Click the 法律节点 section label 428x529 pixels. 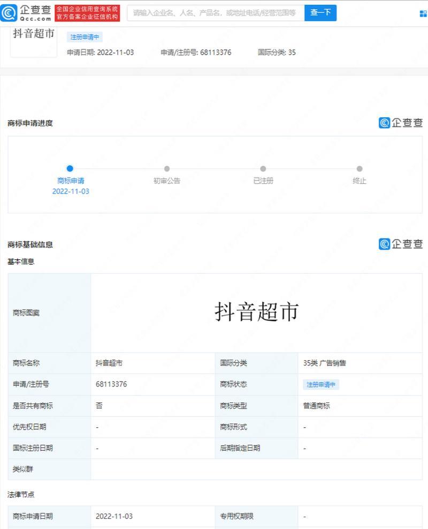(x=21, y=495)
